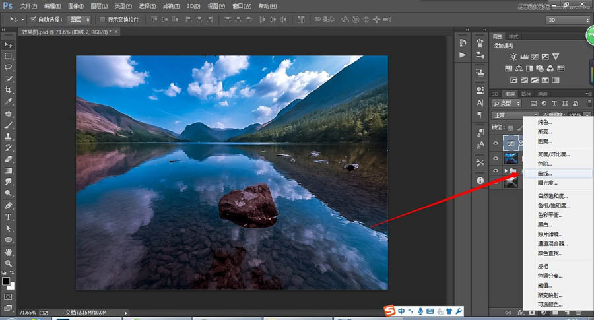Select the 效果图.psd document tab
Image resolution: width=594 pixels, height=320 pixels.
pos(67,32)
